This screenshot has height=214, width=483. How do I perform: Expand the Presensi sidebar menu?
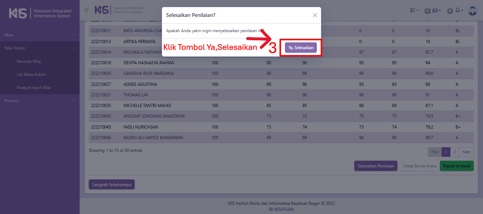(x=40, y=101)
